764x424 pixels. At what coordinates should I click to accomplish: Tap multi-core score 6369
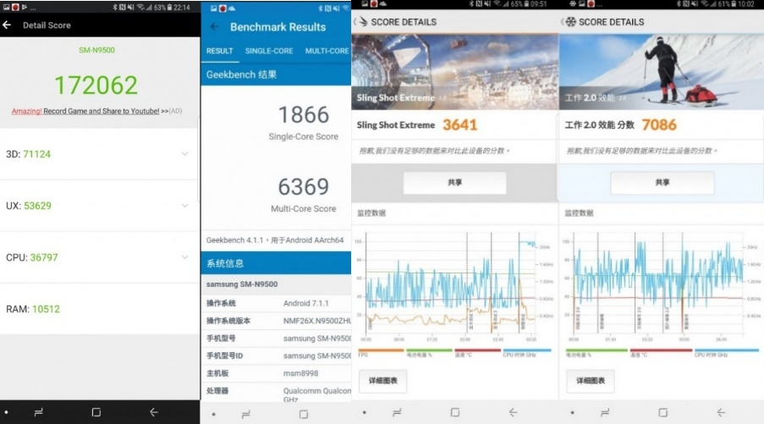click(x=304, y=187)
